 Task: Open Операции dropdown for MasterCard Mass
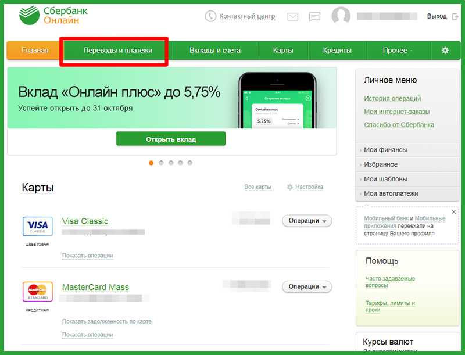pos(307,287)
